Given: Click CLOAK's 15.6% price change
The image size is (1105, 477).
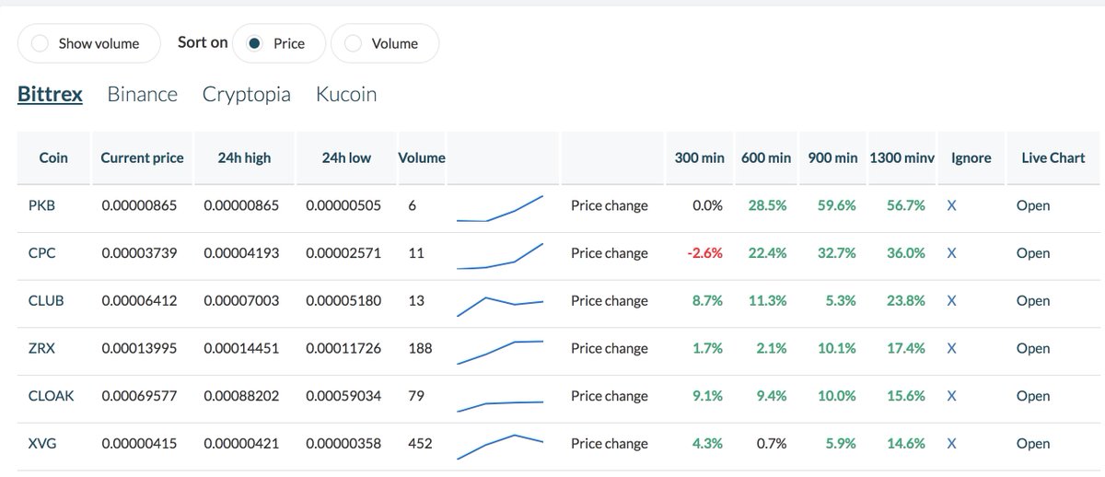Looking at the screenshot, I should (x=906, y=396).
